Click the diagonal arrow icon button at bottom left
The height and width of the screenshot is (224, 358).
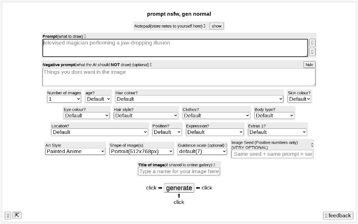pyautogui.click(x=17, y=215)
